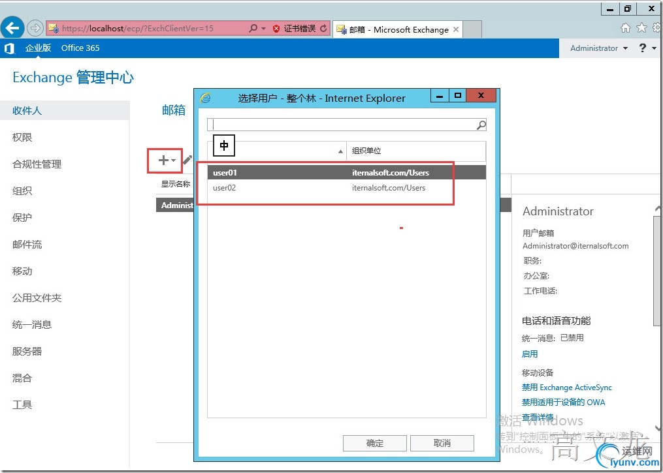The width and height of the screenshot is (663, 473).
Task: Click the plus new mailbox icon
Action: (x=163, y=160)
